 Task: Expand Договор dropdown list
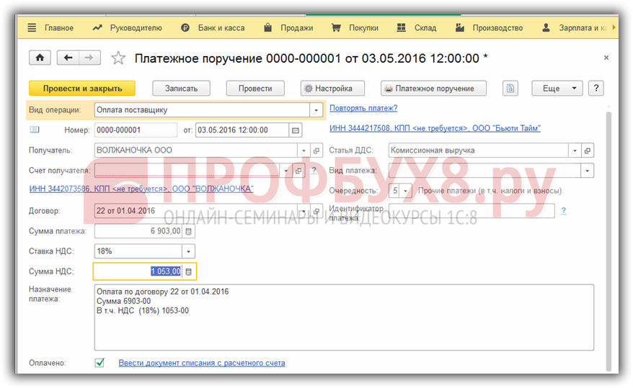pyautogui.click(x=304, y=211)
